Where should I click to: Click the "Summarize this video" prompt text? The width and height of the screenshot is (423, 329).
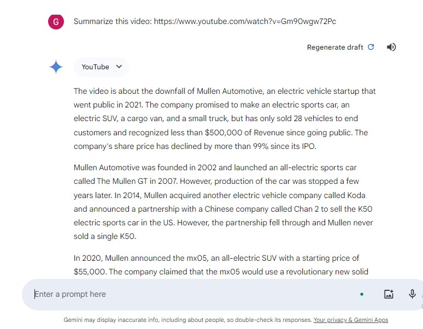pyautogui.click(x=113, y=22)
